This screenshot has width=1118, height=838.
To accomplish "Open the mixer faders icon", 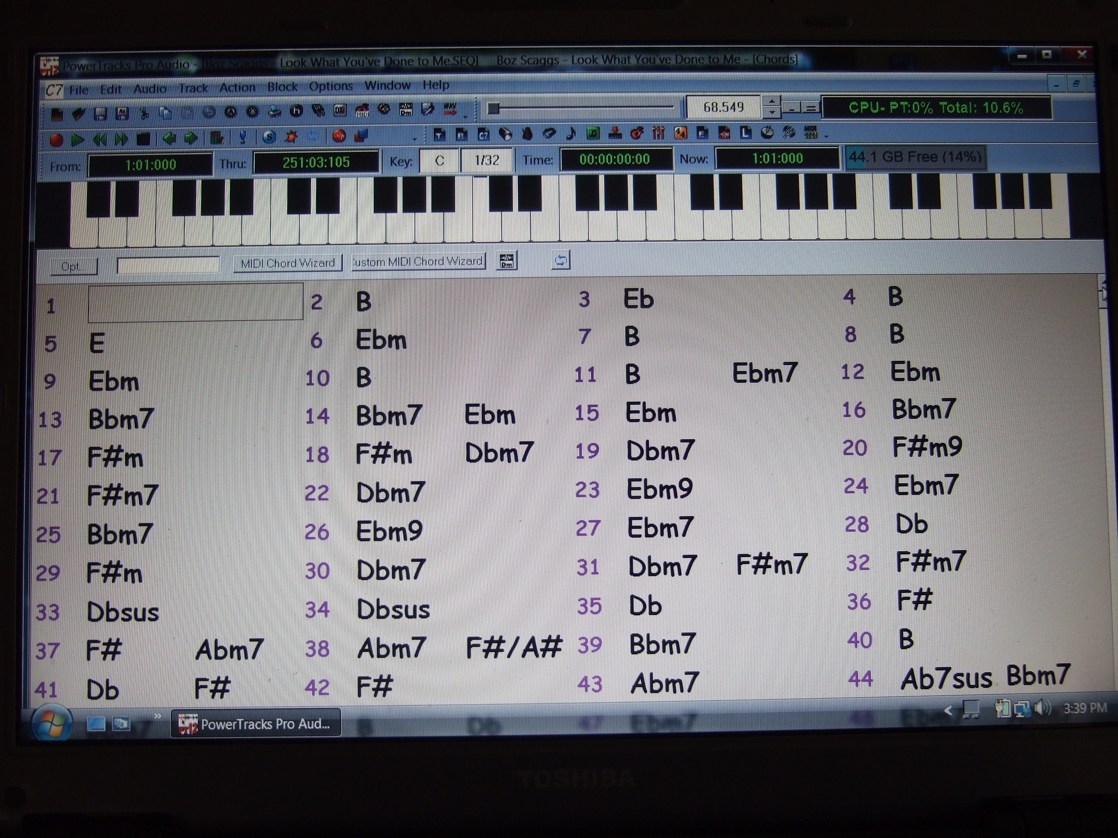I will point(658,133).
